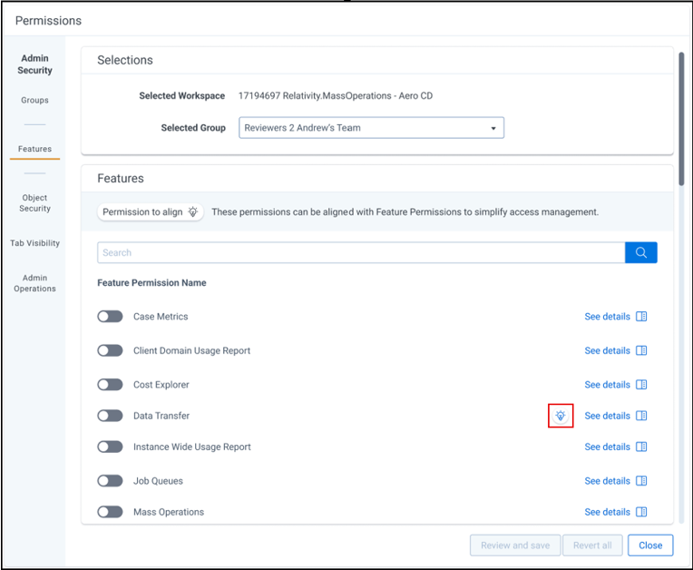
Task: Open details panel icon for Client Domain Usage Report
Action: (x=641, y=350)
